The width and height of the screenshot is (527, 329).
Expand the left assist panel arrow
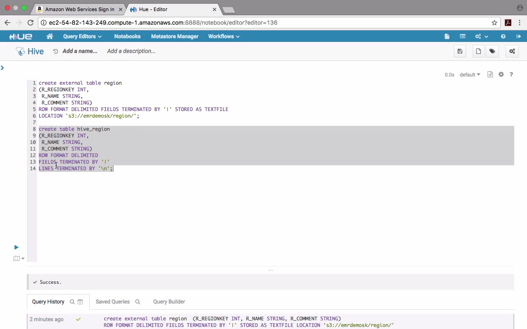coord(2,68)
